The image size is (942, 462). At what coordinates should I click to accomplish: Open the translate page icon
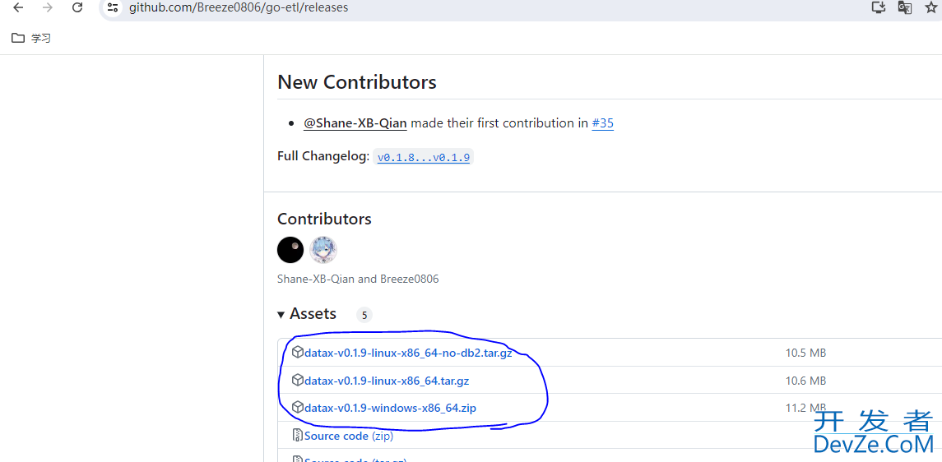[905, 7]
